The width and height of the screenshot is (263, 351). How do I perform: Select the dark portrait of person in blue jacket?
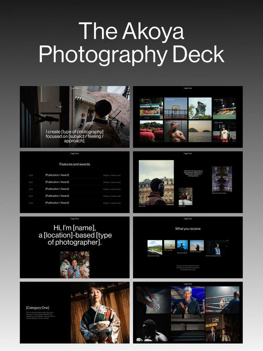click(x=217, y=247)
